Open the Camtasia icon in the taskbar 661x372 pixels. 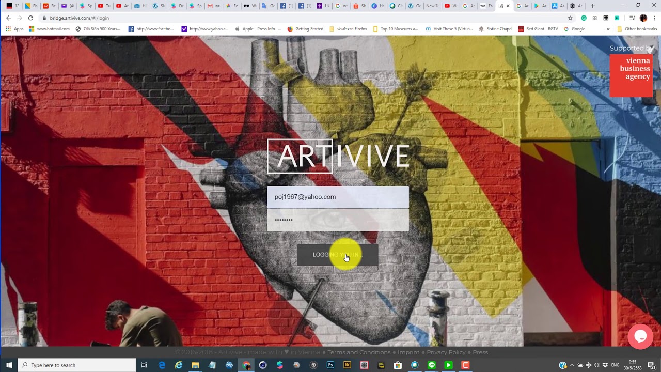tap(465, 365)
